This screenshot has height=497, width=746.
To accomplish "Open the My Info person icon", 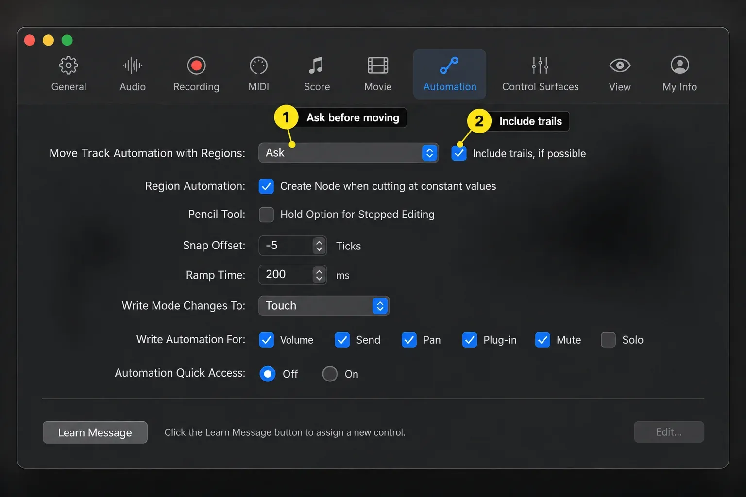I will (x=679, y=65).
